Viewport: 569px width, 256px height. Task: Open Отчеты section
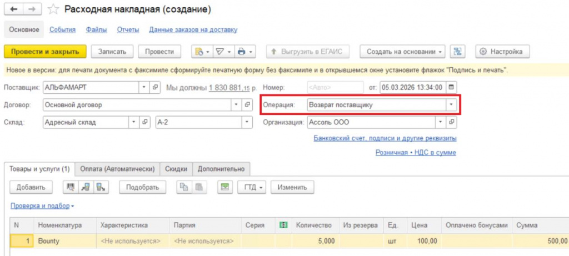click(128, 30)
